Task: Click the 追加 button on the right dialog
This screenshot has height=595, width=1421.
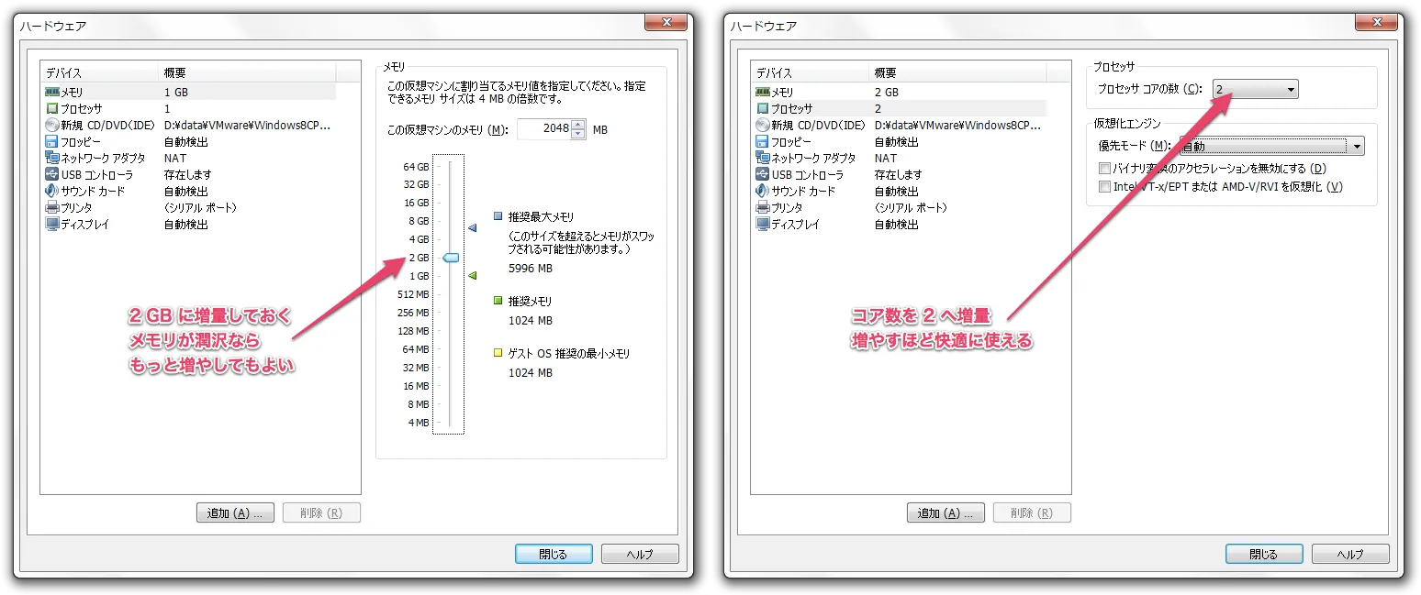Action: 945,512
